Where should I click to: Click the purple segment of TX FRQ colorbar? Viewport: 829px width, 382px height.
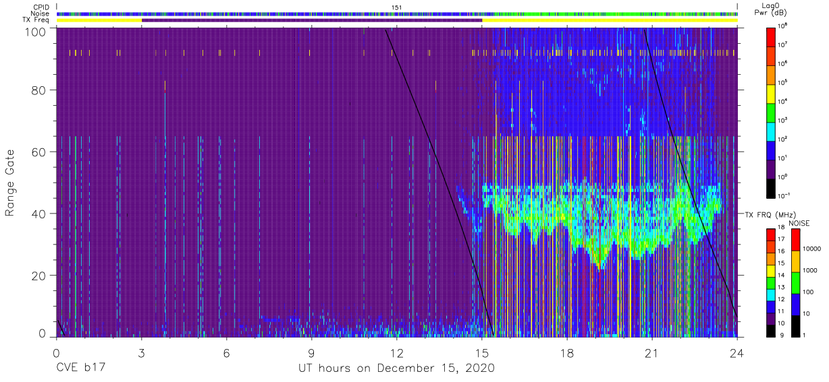coord(772,317)
